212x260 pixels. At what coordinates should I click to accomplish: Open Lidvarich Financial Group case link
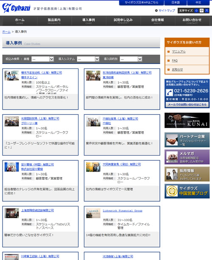tap(123, 211)
